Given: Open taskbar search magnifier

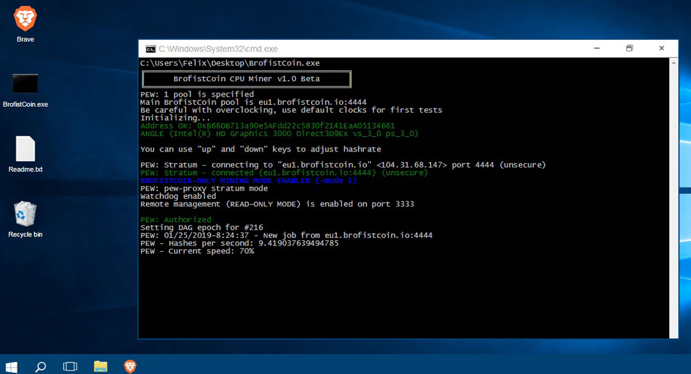Looking at the screenshot, I should [40, 366].
